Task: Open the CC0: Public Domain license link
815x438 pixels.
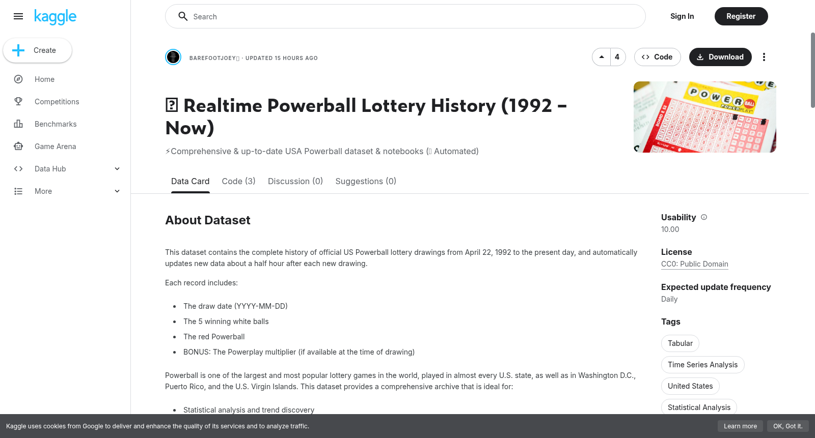Action: point(695,264)
